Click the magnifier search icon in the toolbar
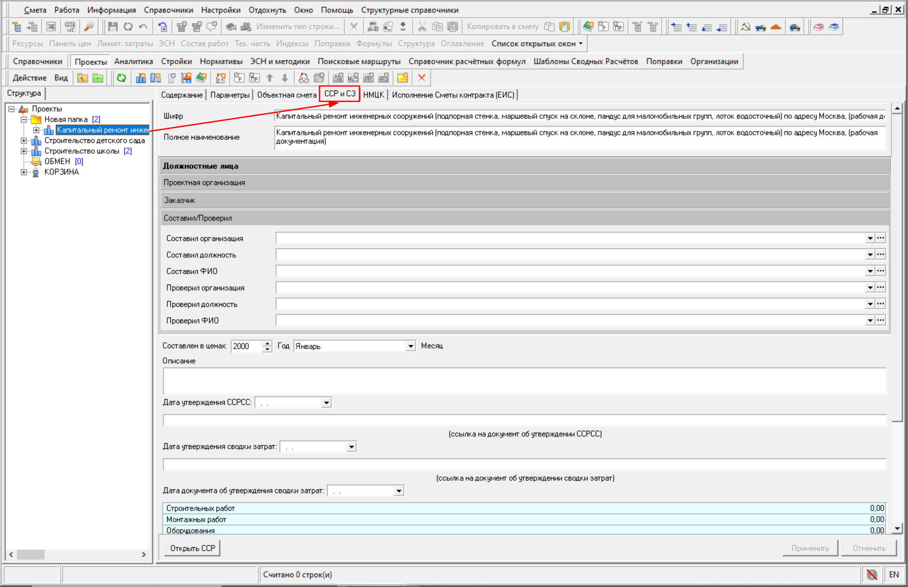The image size is (908, 587). 89,27
